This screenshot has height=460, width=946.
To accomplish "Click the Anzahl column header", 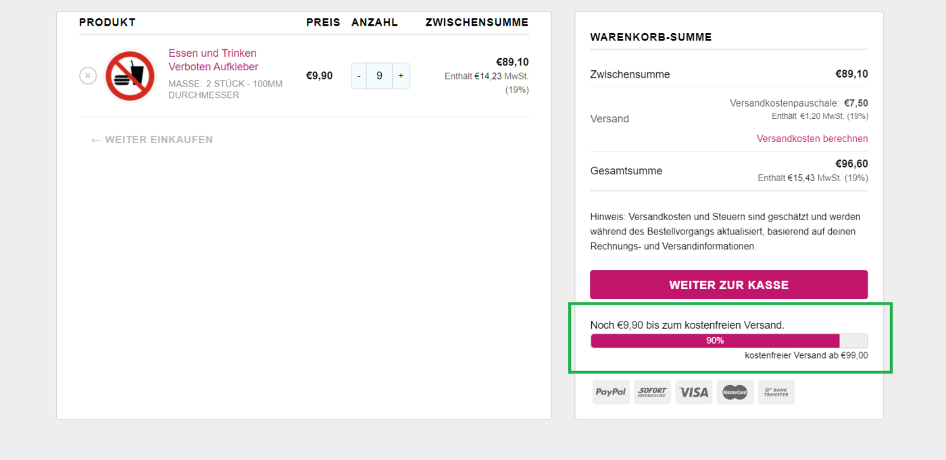I will (x=374, y=22).
